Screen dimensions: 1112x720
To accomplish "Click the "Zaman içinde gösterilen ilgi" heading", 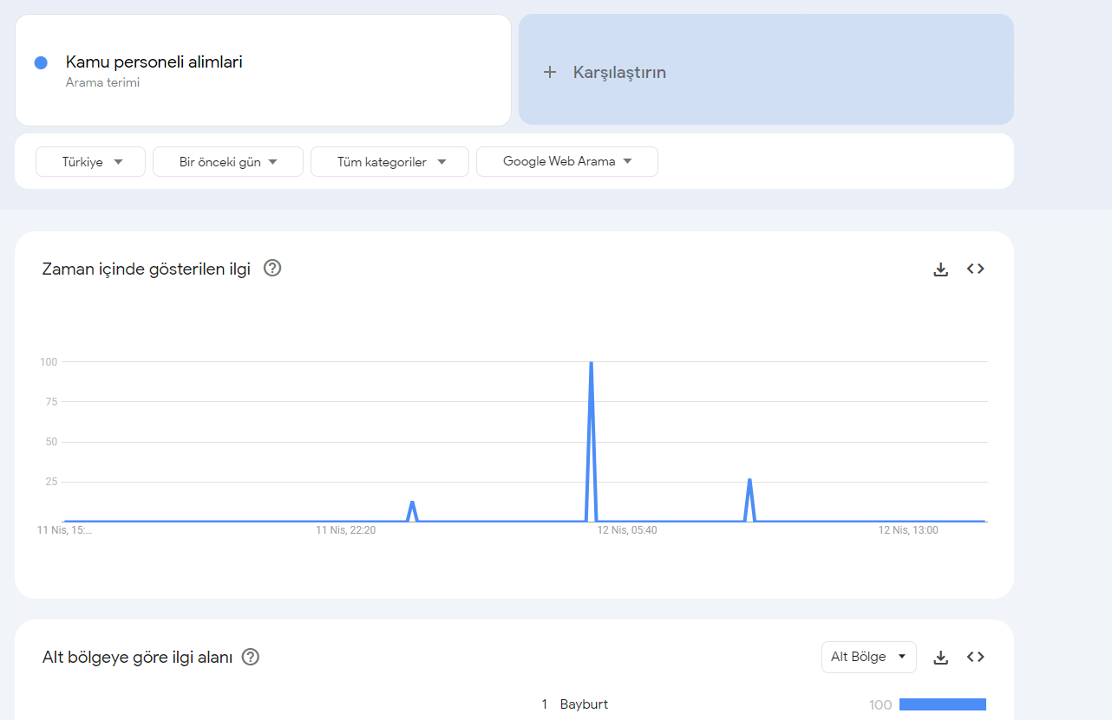I will 147,269.
